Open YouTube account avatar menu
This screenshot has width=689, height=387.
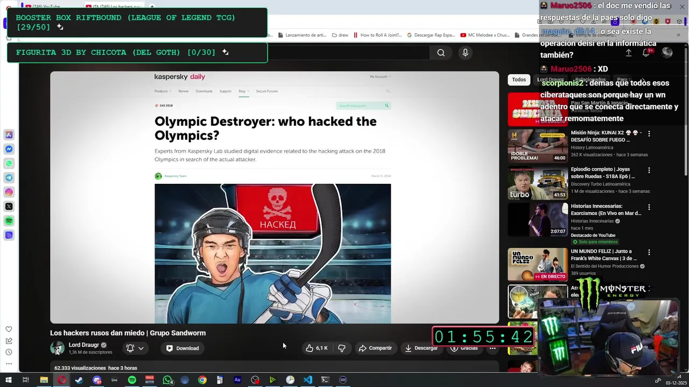coord(667,52)
